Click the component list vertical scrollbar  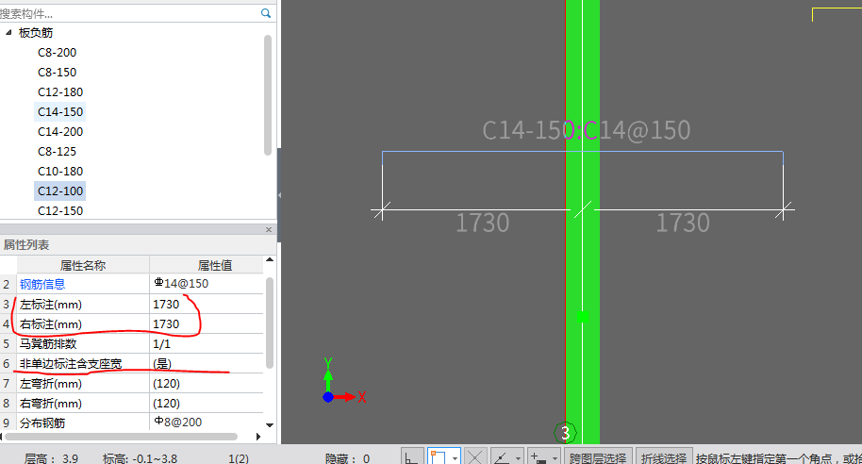click(268, 94)
